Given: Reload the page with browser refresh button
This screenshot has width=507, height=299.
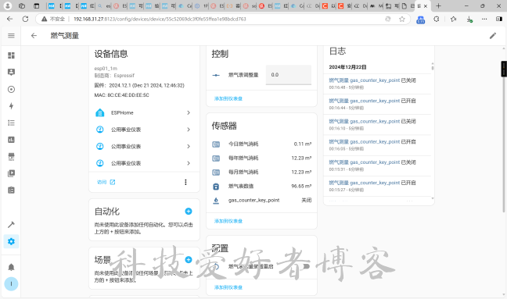Looking at the screenshot, I should tap(25, 19).
